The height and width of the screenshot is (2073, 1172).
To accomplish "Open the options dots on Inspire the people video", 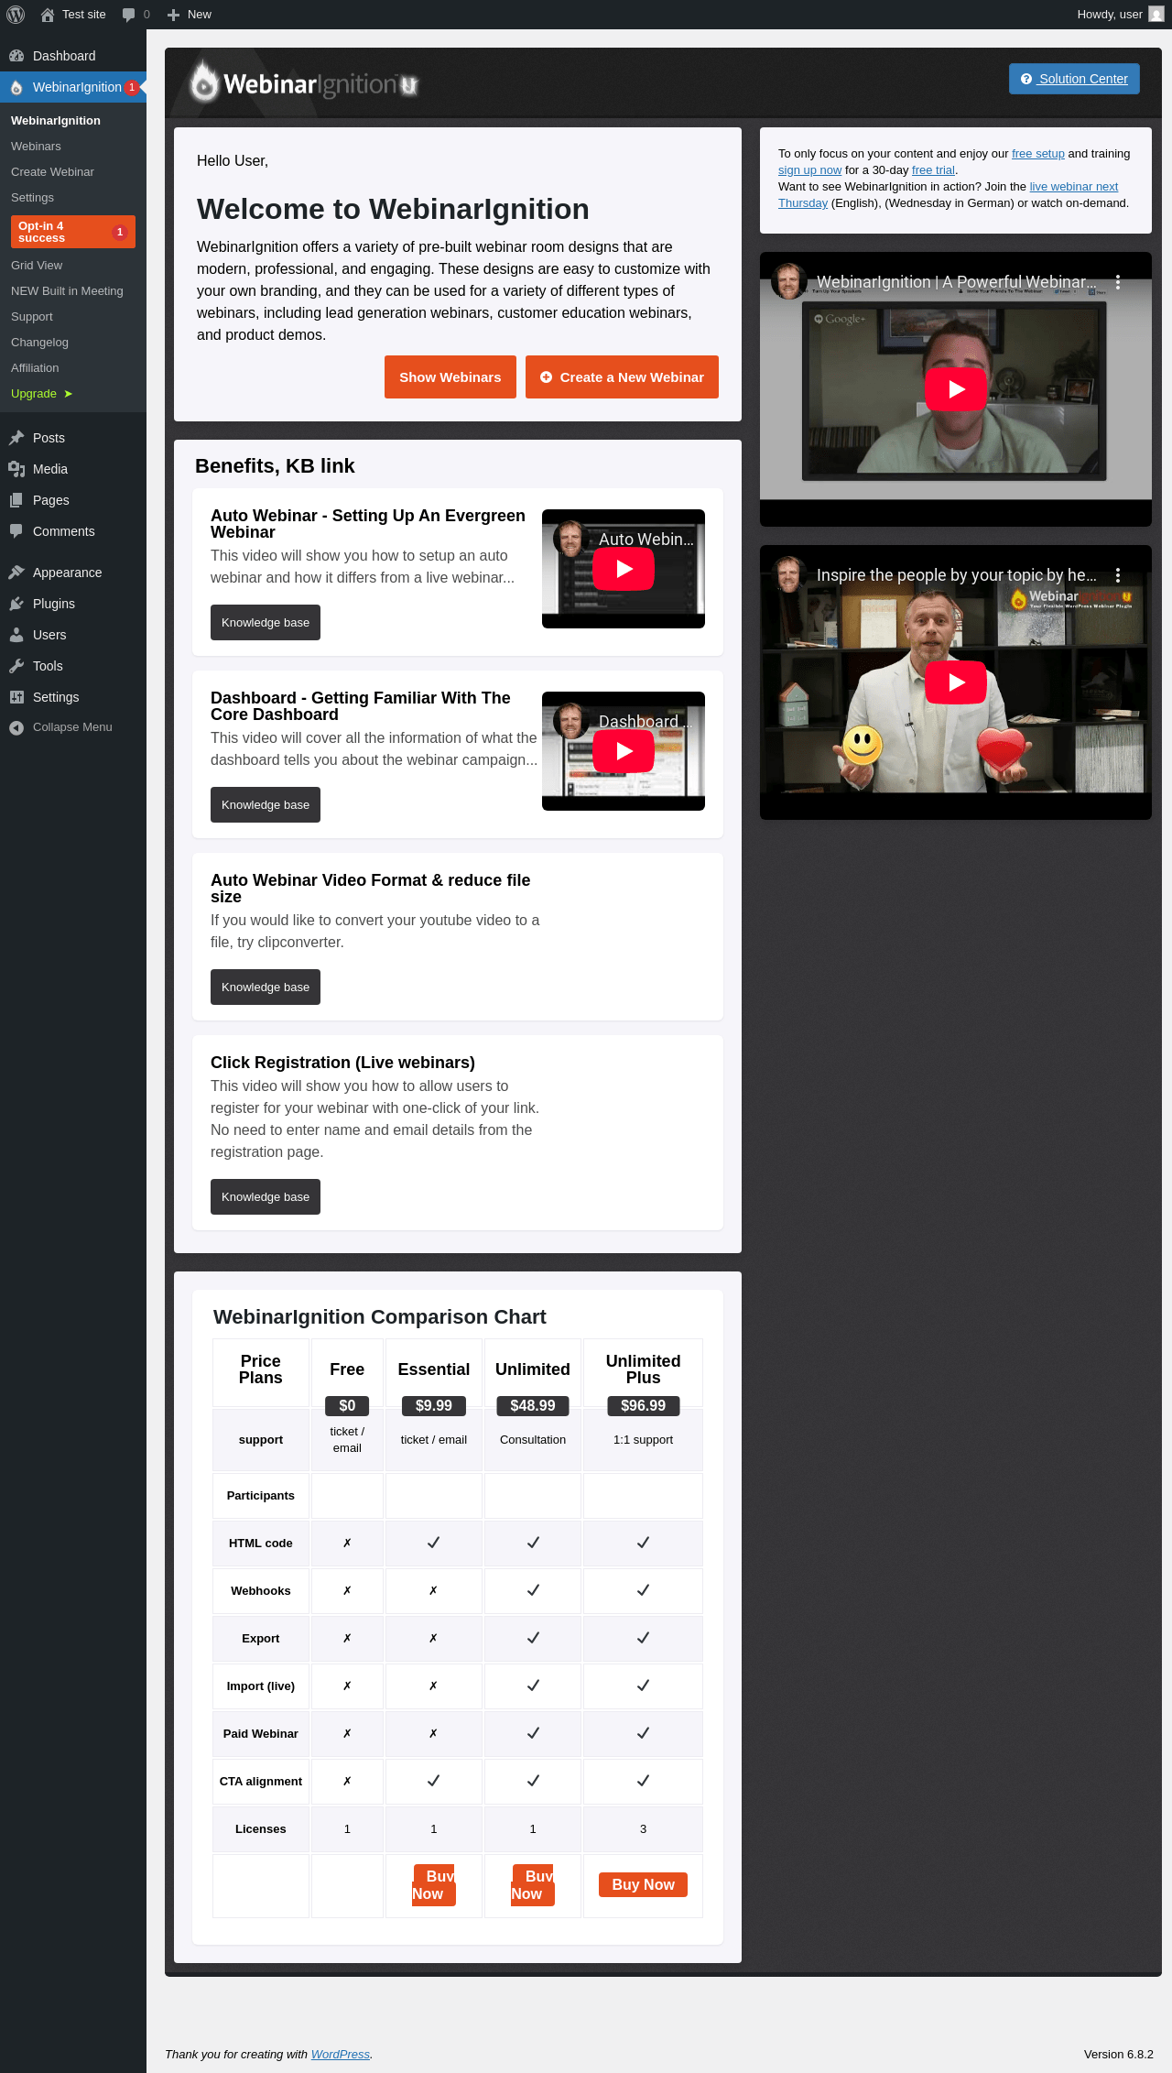I will pos(1118,575).
